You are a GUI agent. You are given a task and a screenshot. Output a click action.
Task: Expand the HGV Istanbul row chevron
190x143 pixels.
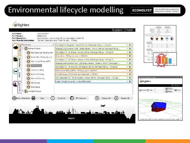127,45
